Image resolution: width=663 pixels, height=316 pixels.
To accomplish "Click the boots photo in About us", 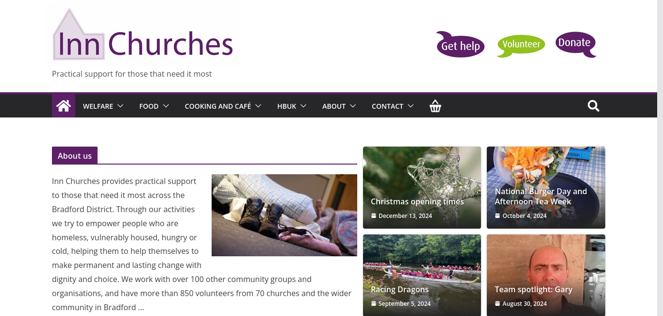I will (x=284, y=215).
